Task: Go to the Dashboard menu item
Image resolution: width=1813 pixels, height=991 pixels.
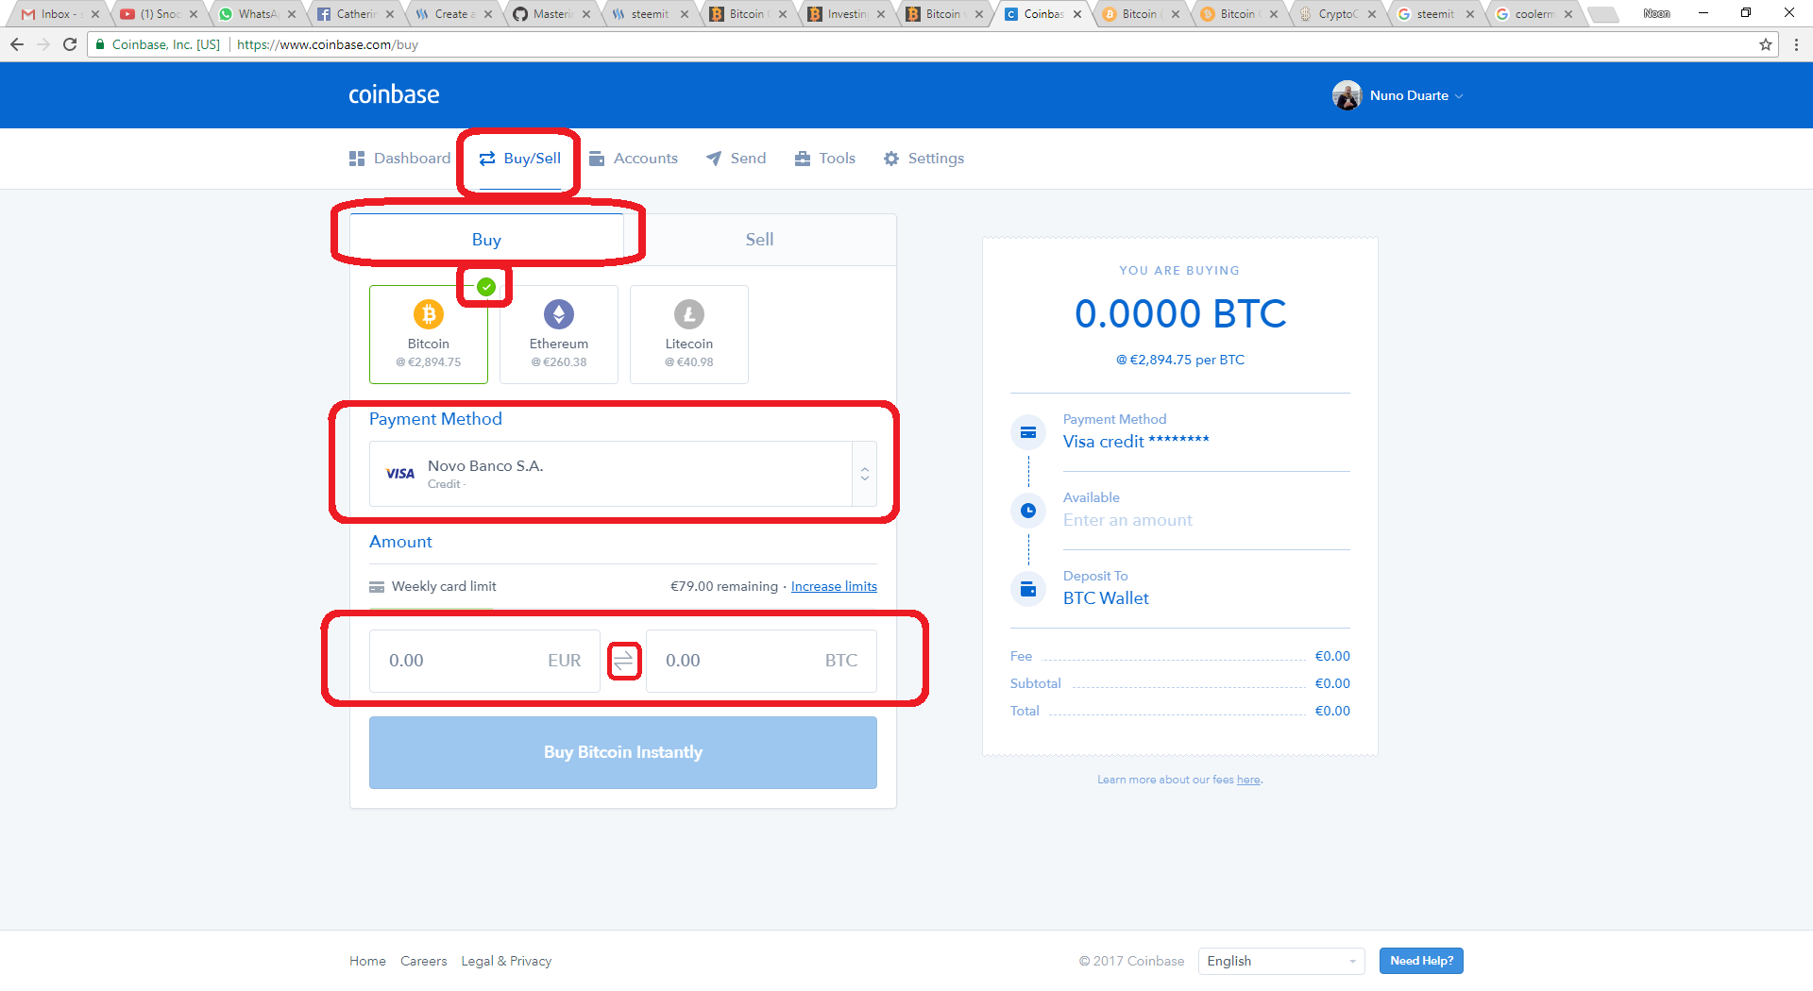Action: pos(399,159)
